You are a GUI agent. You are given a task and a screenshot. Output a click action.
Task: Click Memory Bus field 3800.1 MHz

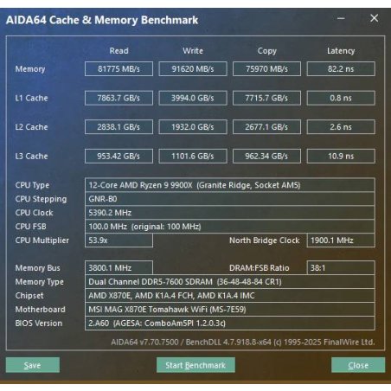tap(119, 268)
